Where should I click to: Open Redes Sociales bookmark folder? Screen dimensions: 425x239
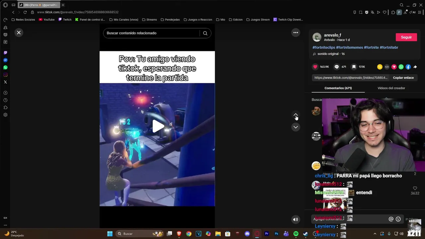(23, 20)
